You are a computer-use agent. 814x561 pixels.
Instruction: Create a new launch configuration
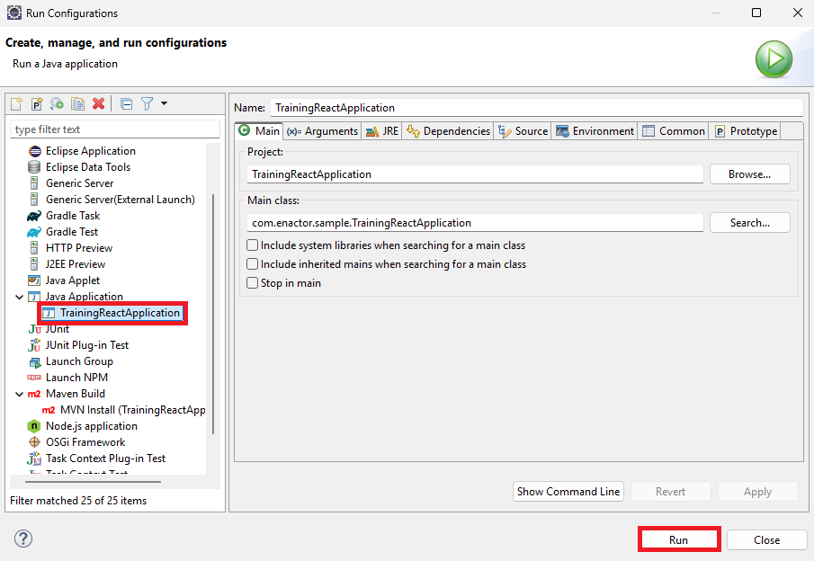[x=15, y=103]
